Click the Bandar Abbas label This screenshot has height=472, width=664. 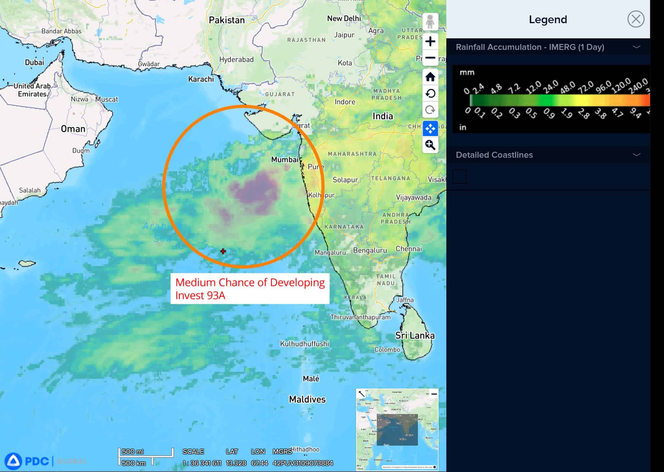61,31
